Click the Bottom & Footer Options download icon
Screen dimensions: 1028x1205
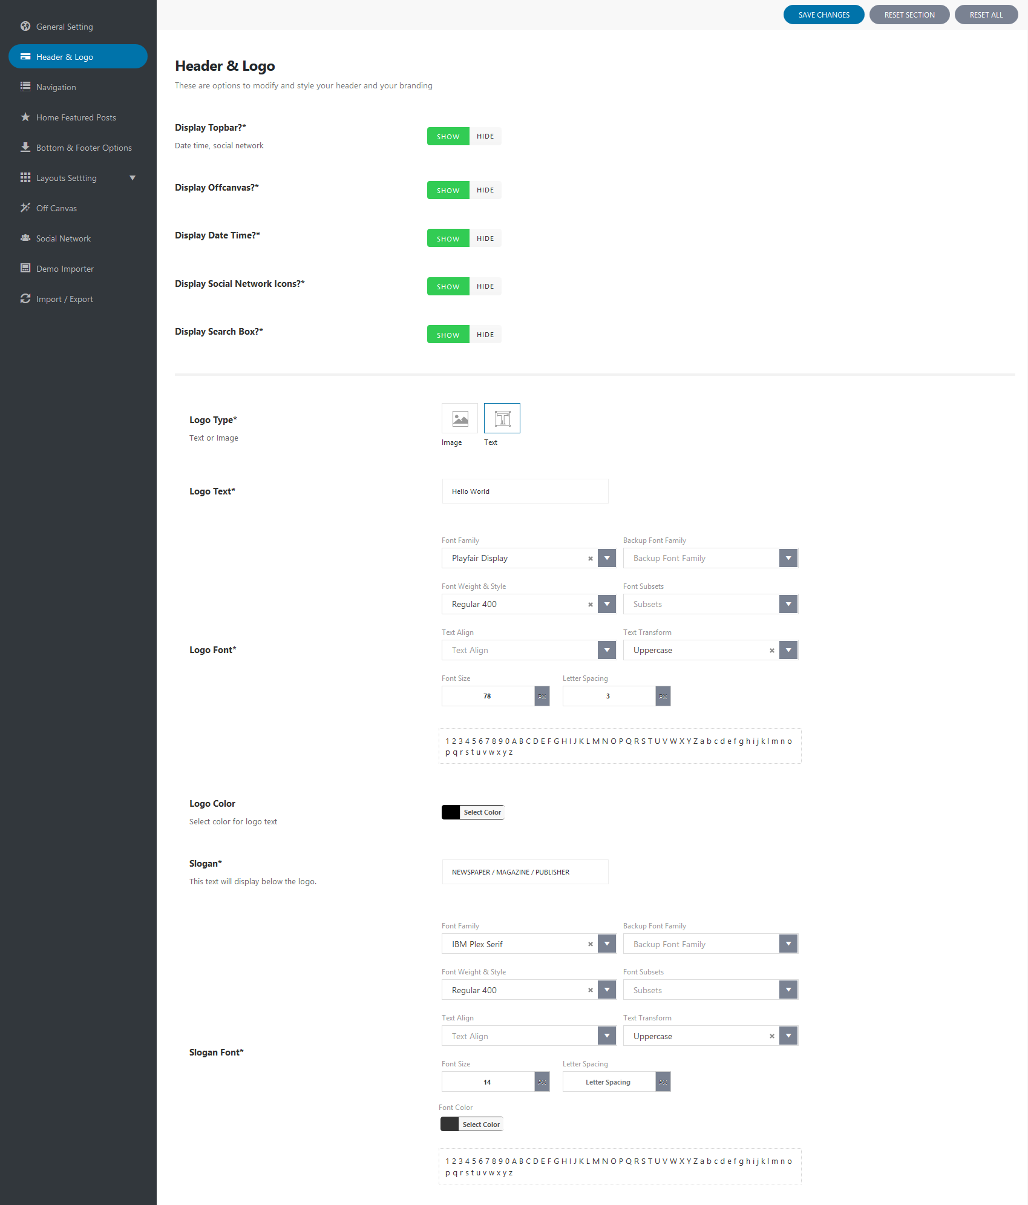[x=25, y=147]
